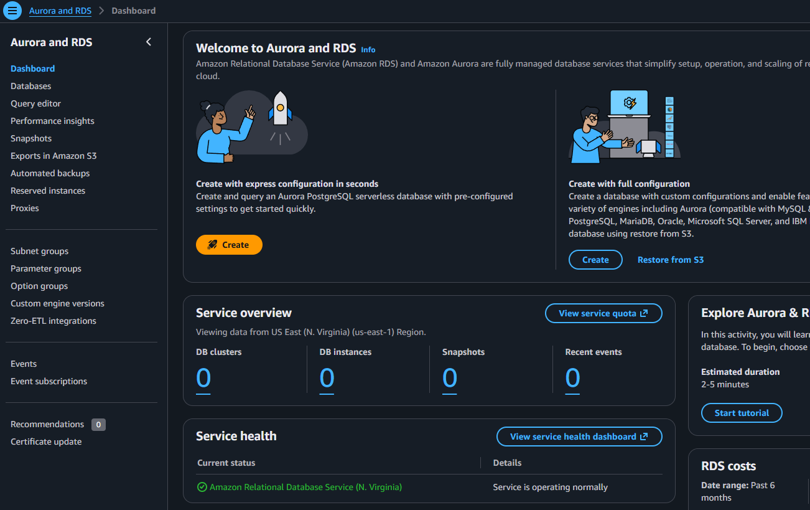Click the Details column header

tap(507, 463)
